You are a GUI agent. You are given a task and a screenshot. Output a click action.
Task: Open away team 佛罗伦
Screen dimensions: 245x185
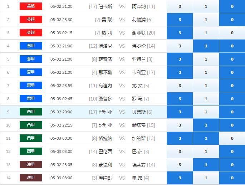pyautogui.click(x=139, y=46)
